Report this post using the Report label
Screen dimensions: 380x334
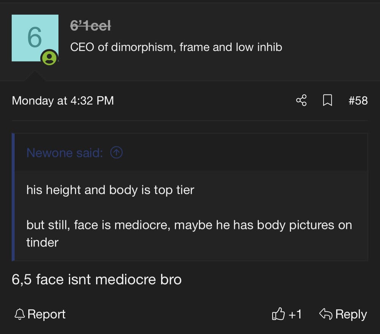46,314
